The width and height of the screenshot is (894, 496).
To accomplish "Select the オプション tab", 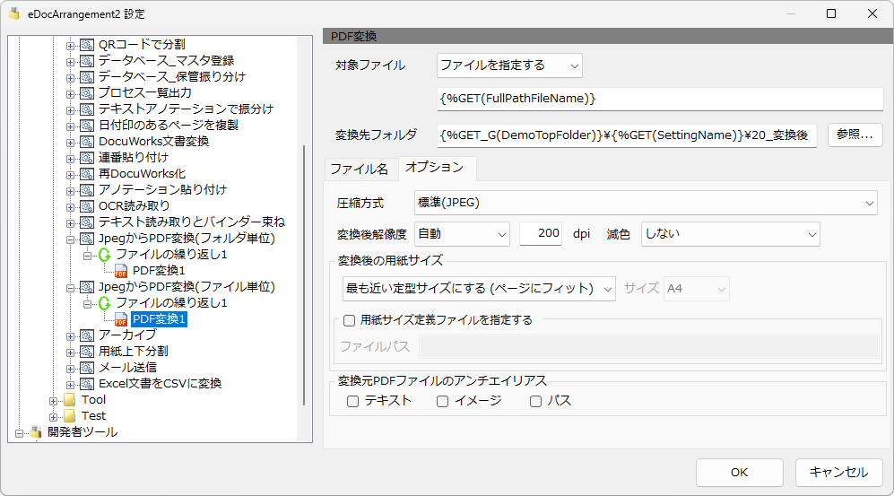I will coord(435,168).
